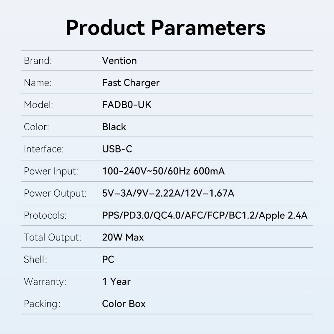Click the PC shell material value
The image size is (334, 334).
(x=108, y=260)
